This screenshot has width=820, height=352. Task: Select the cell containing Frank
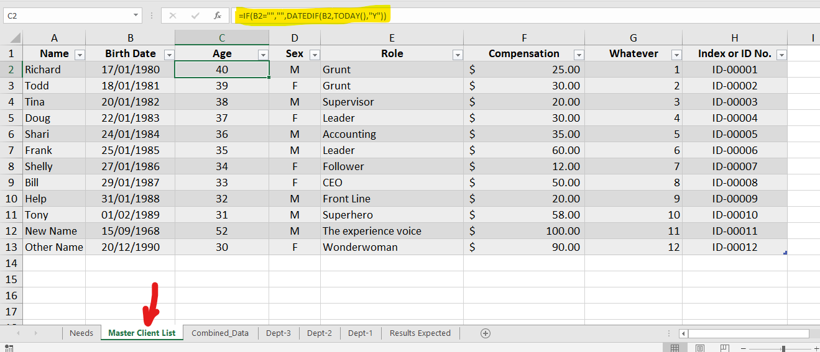click(55, 150)
